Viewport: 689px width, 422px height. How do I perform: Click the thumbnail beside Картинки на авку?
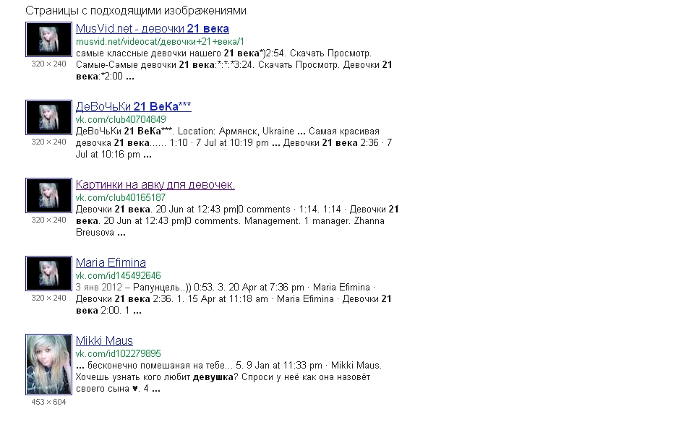(48, 195)
